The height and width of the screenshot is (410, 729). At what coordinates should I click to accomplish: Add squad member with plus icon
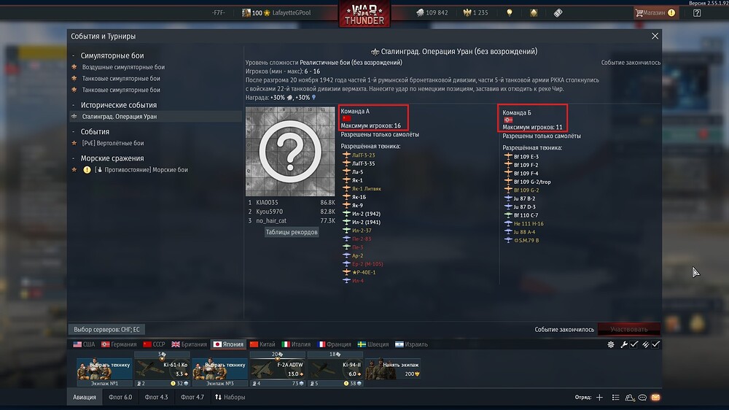point(599,398)
